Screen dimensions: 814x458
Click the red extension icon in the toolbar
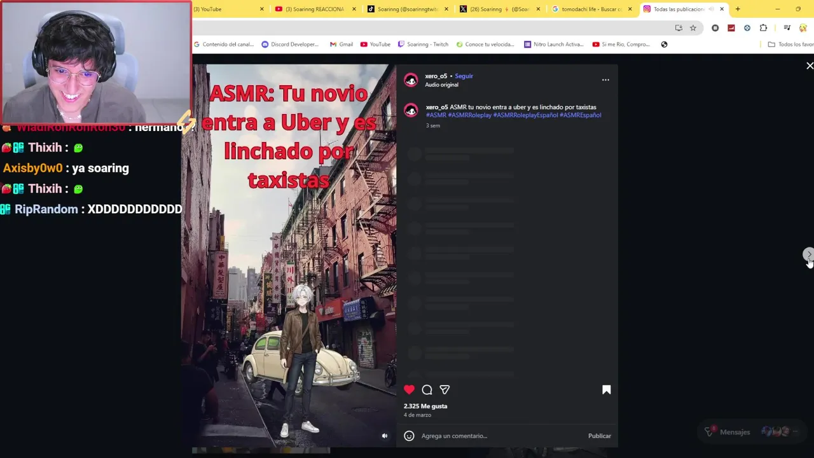[x=731, y=28]
